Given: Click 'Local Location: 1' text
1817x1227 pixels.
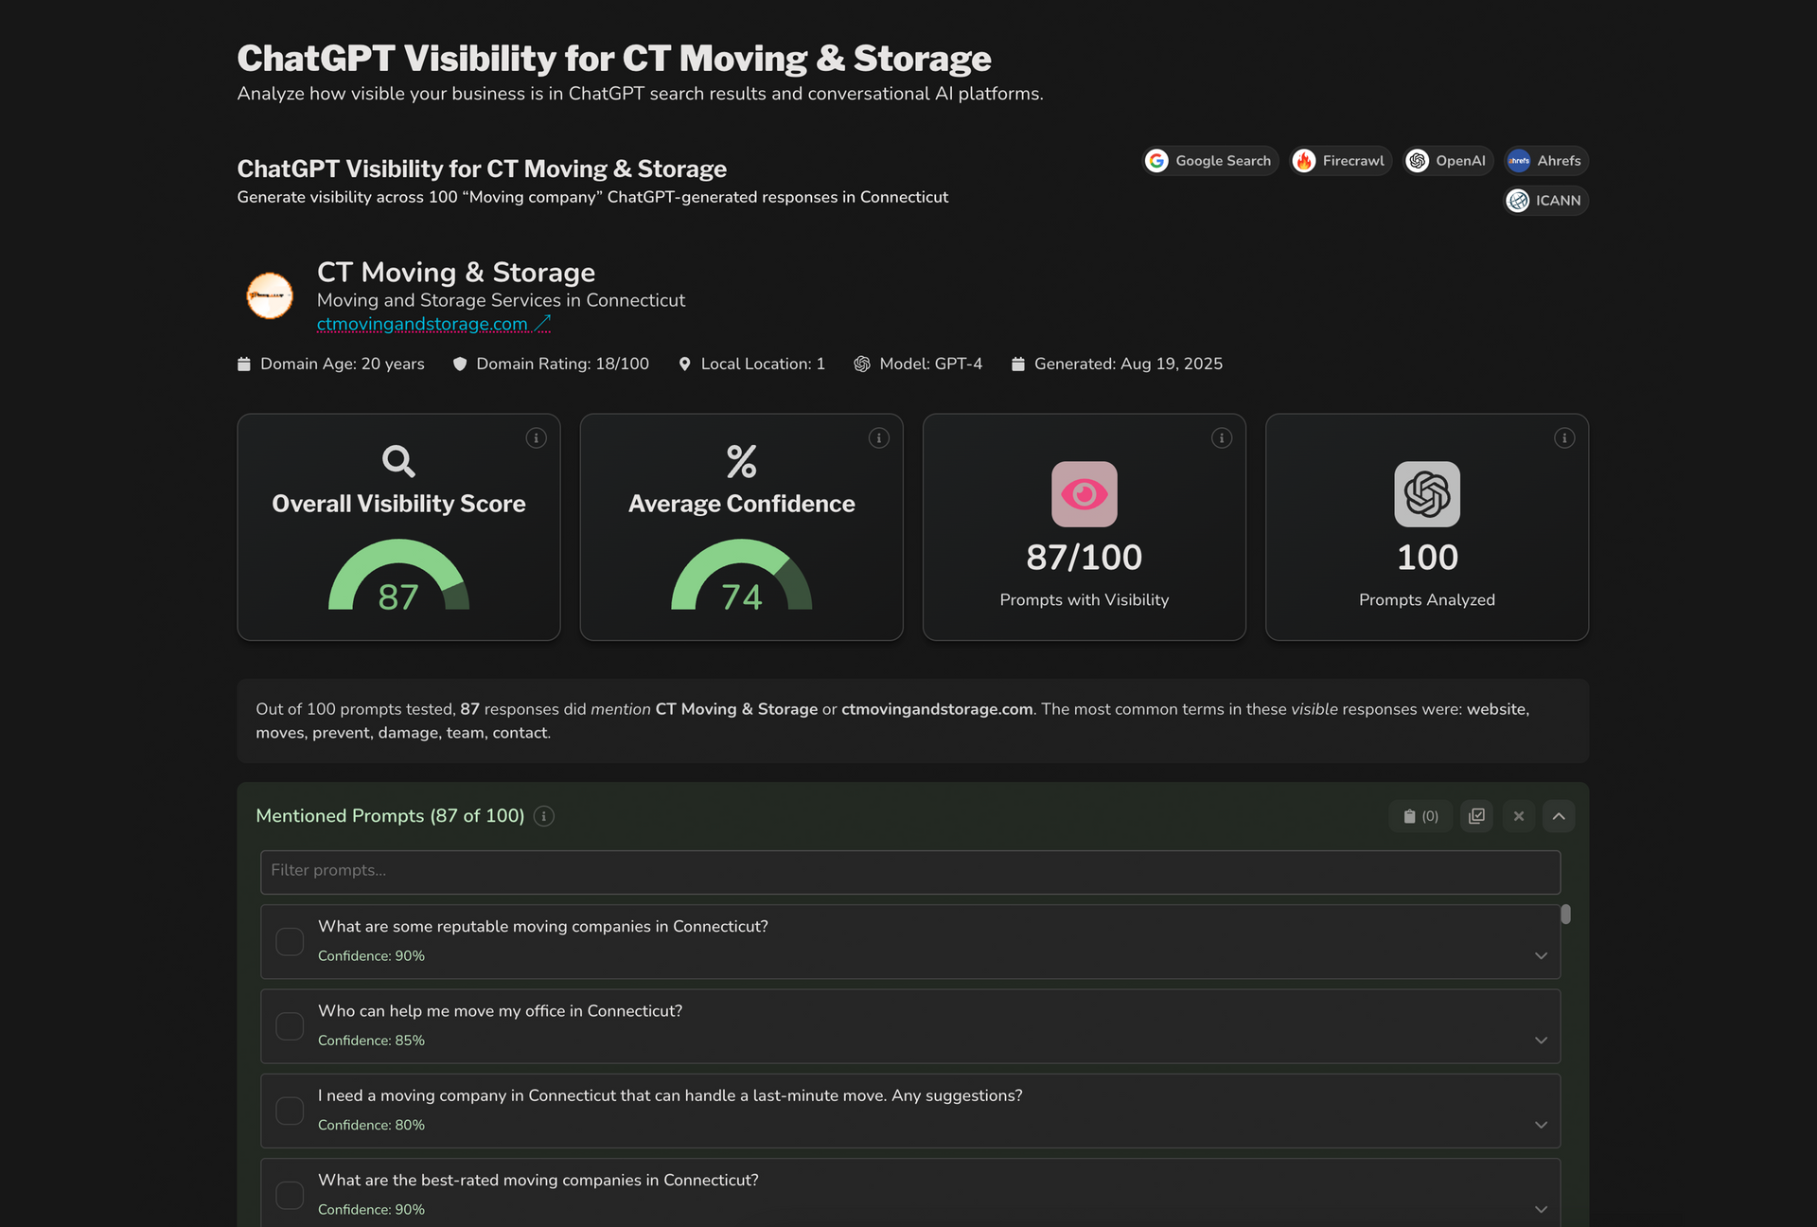Looking at the screenshot, I should click(763, 364).
